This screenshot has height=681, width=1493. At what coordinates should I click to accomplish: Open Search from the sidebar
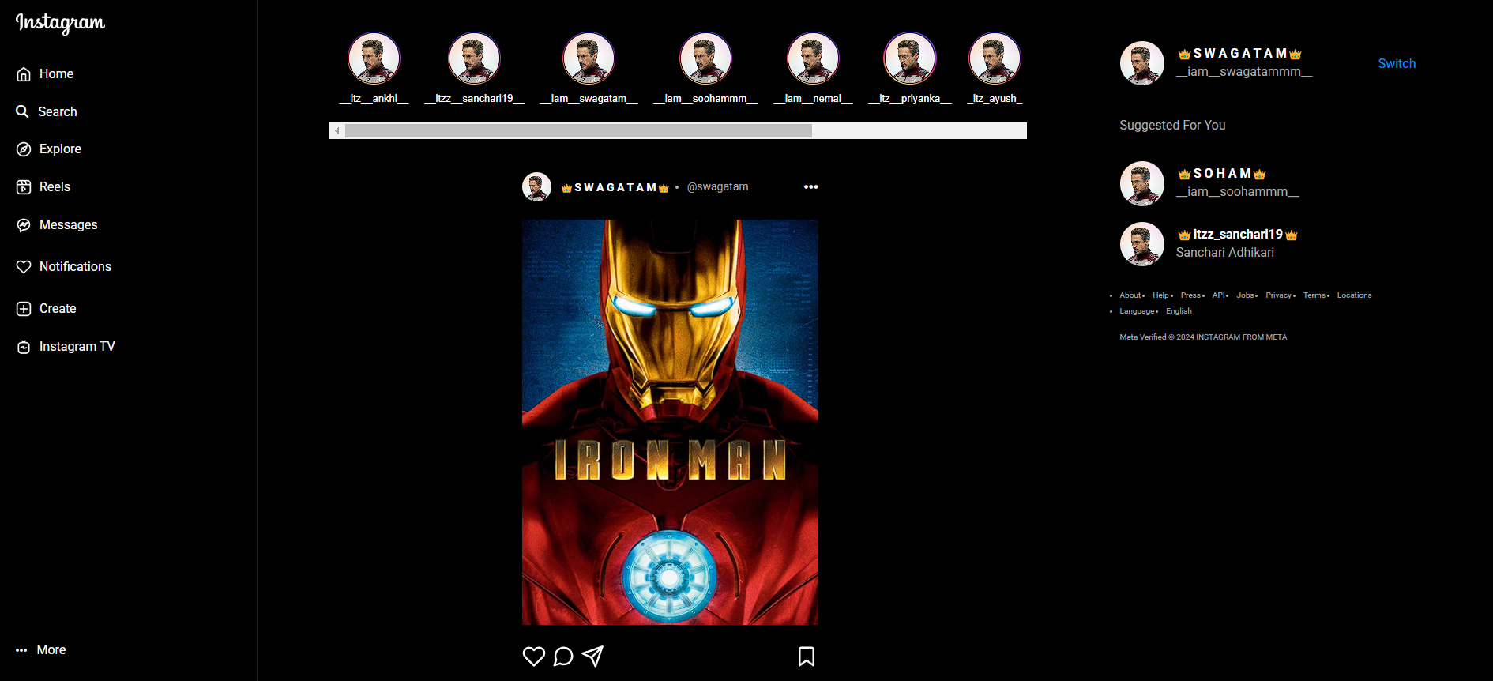tap(57, 112)
